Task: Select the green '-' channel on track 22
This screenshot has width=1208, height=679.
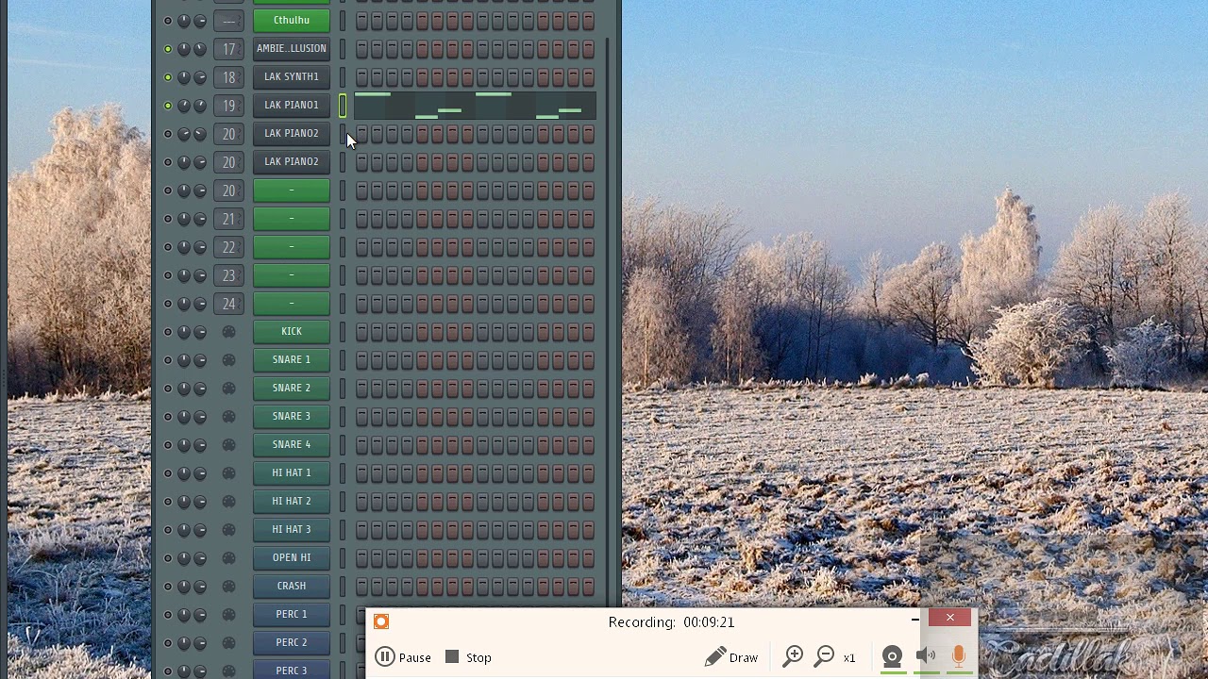Action: point(292,246)
